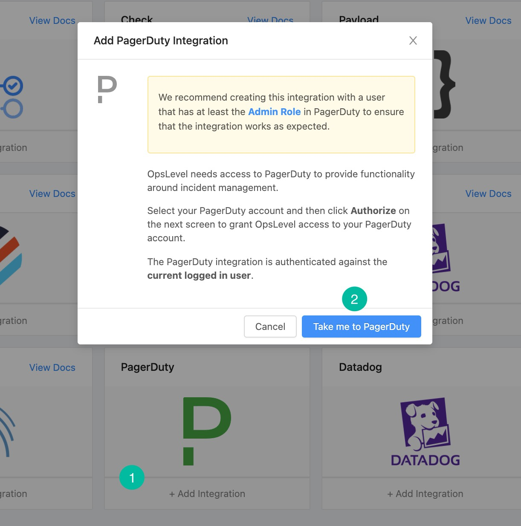Click the PagerDuty card title
The height and width of the screenshot is (526, 521).
(148, 367)
